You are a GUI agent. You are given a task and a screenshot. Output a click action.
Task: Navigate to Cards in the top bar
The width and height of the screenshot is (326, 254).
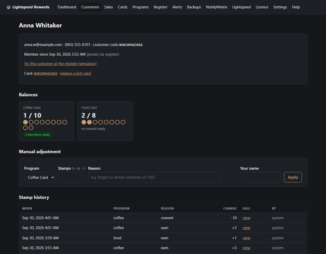point(123,7)
